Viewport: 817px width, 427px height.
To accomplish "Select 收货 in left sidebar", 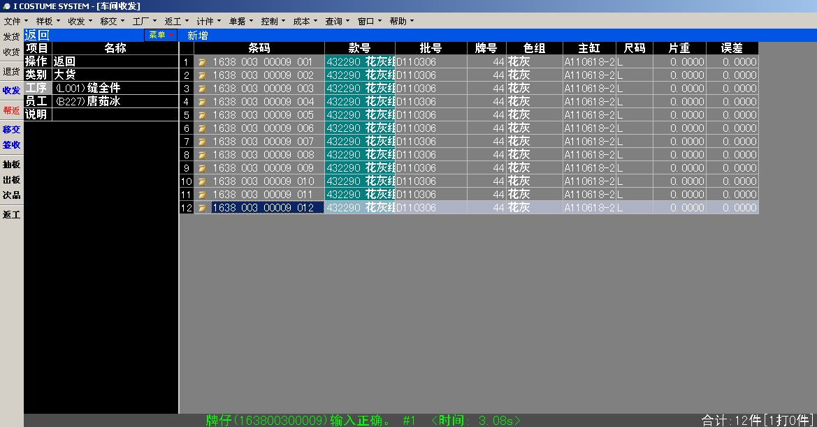I will tap(11, 52).
